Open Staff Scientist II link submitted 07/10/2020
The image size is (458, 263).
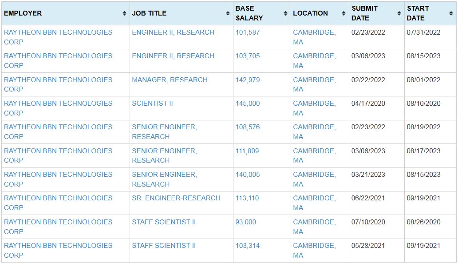point(164,222)
